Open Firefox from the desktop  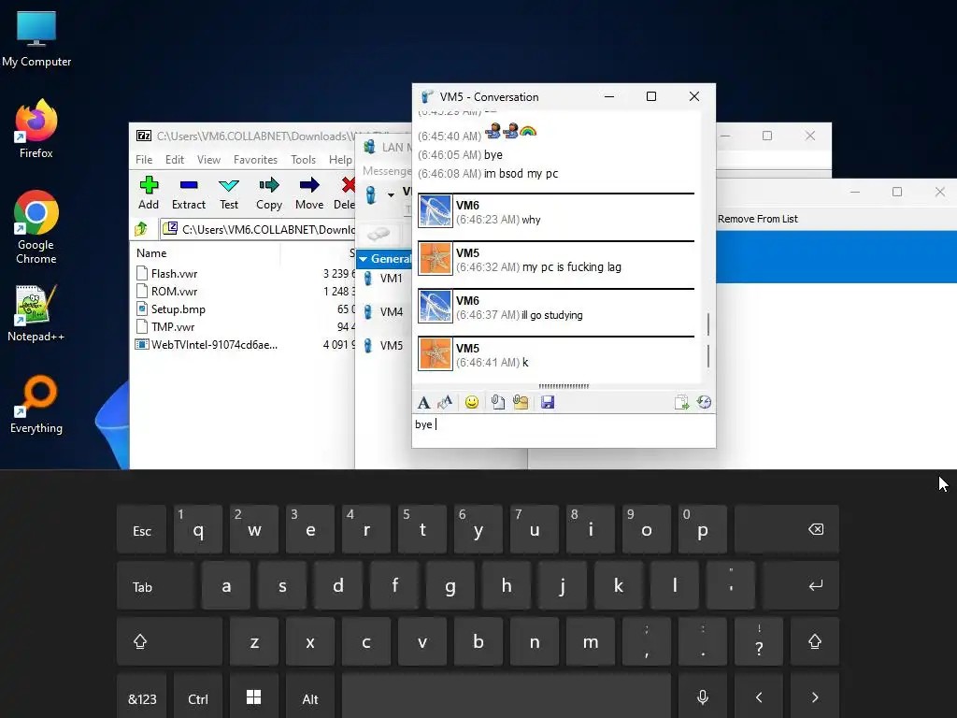click(x=36, y=129)
